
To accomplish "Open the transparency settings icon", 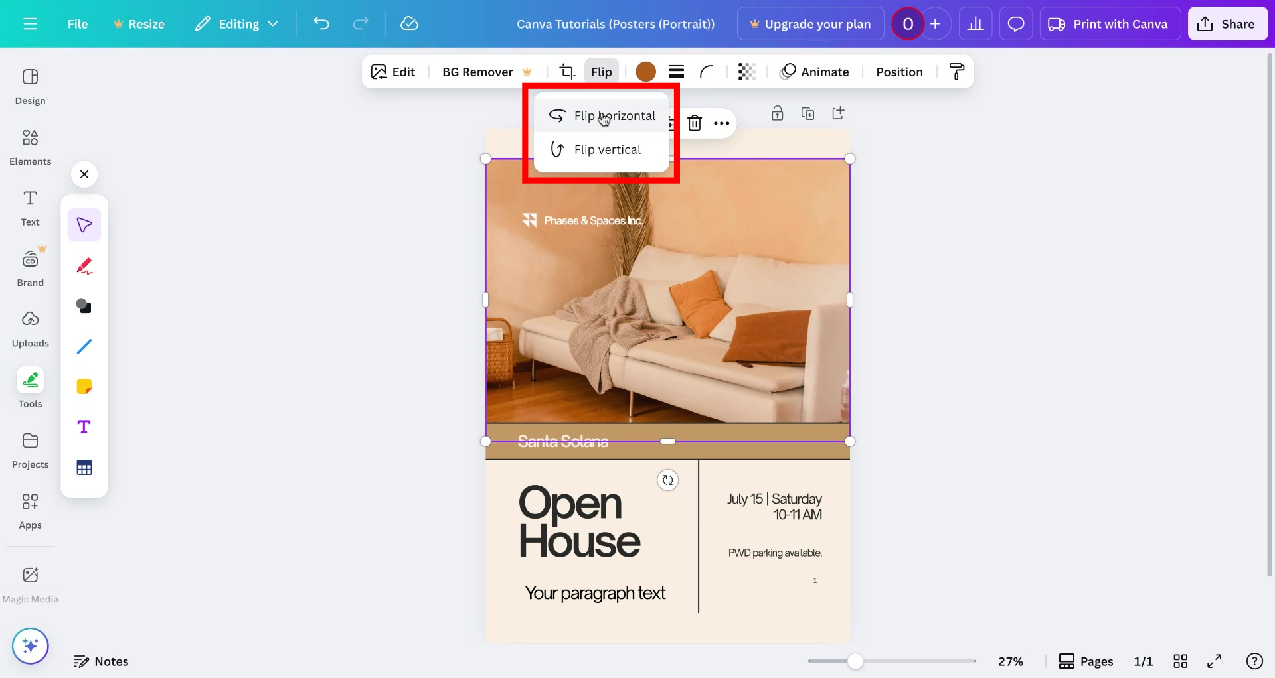I will pos(746,72).
